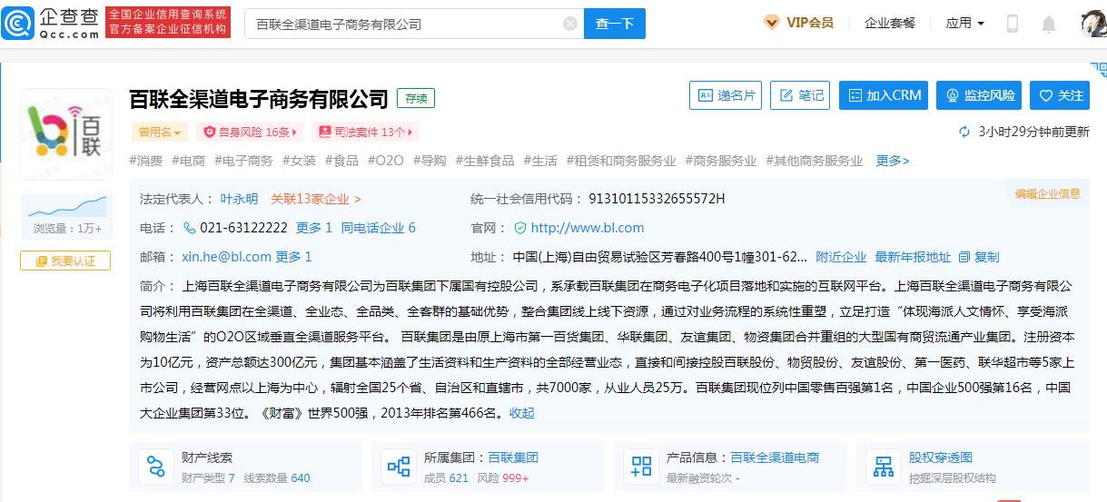Select the #O2O tag
The width and height of the screenshot is (1107, 502).
click(386, 161)
